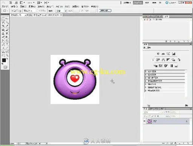The width and height of the screenshot is (193, 146).
Task: Add a Levels adjustment layer
Action: [163, 54]
